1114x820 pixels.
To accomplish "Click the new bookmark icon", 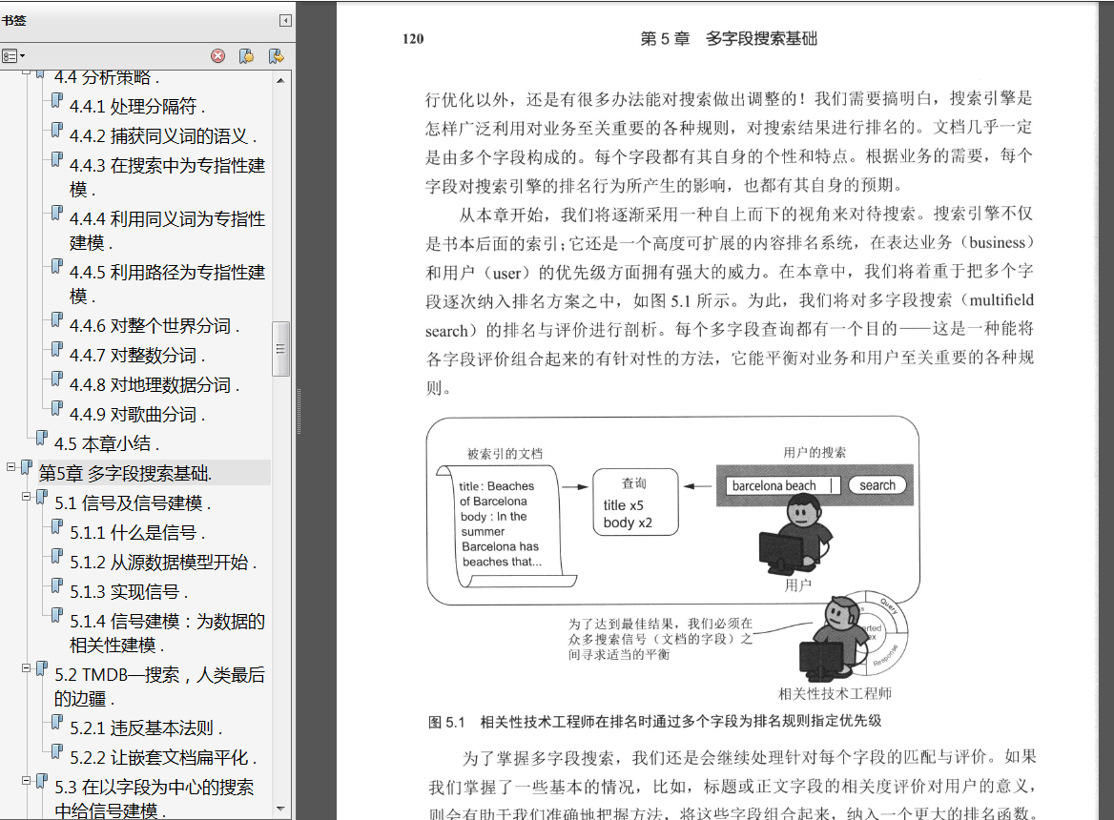I will pyautogui.click(x=246, y=56).
